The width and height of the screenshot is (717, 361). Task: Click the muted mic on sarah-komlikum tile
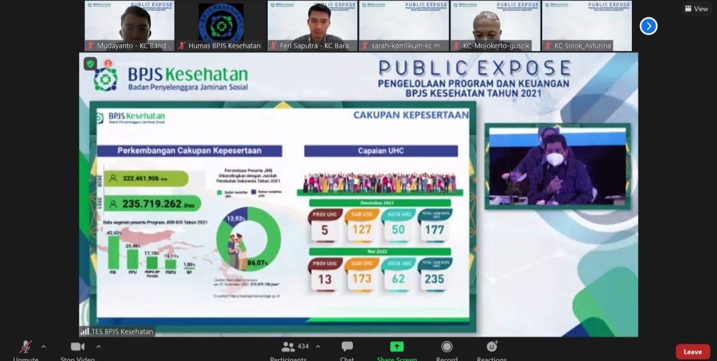coord(365,46)
